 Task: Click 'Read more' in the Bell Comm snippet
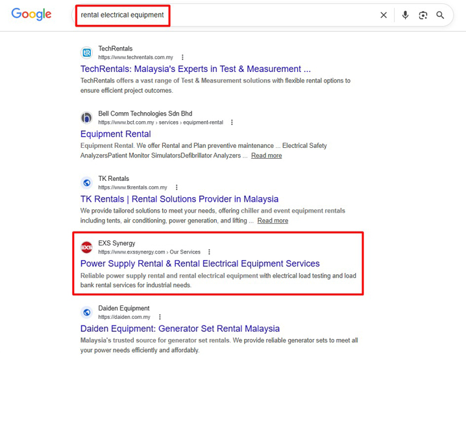point(267,156)
